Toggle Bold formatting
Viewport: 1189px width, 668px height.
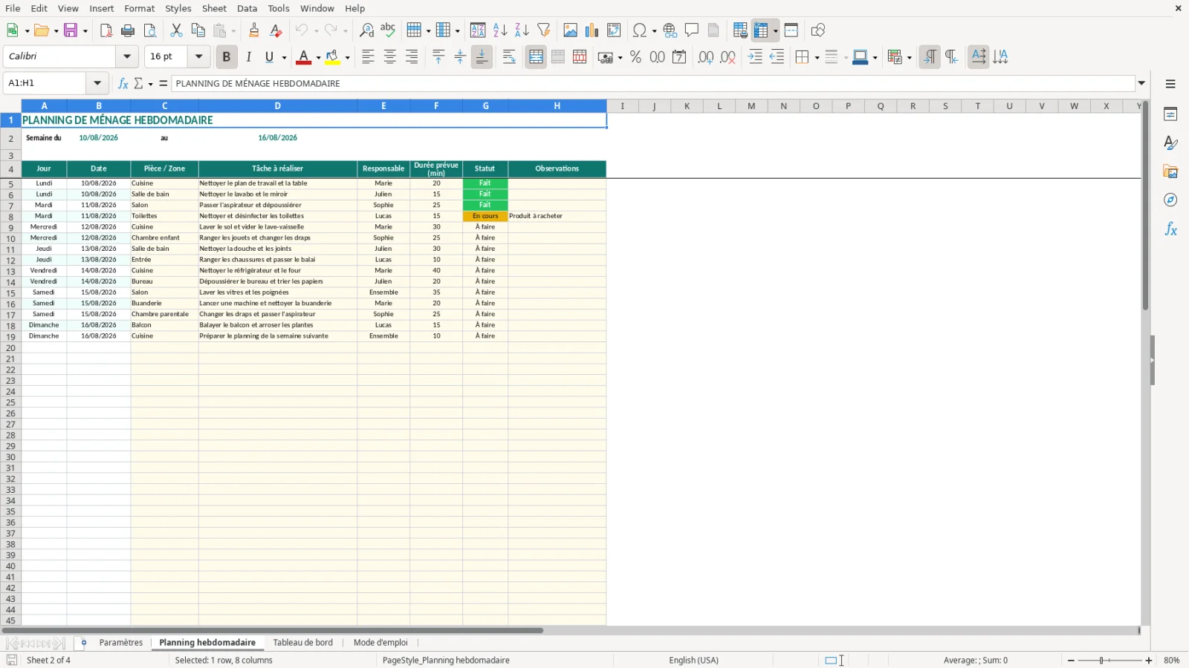[227, 57]
